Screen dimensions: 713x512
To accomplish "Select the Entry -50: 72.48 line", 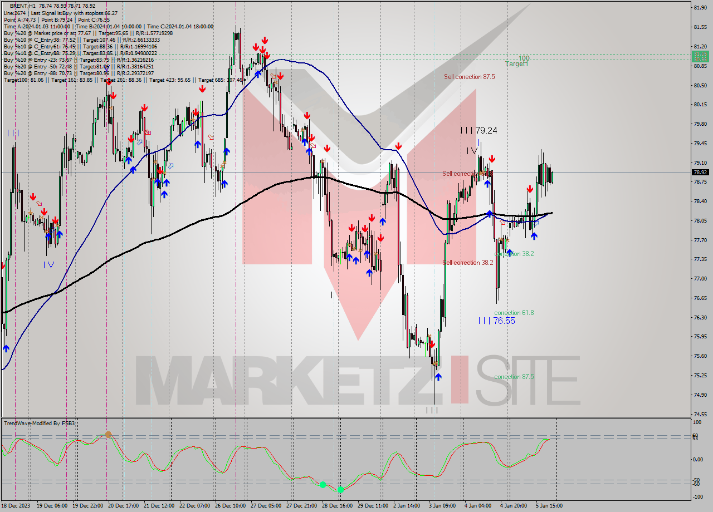I will pos(80,66).
